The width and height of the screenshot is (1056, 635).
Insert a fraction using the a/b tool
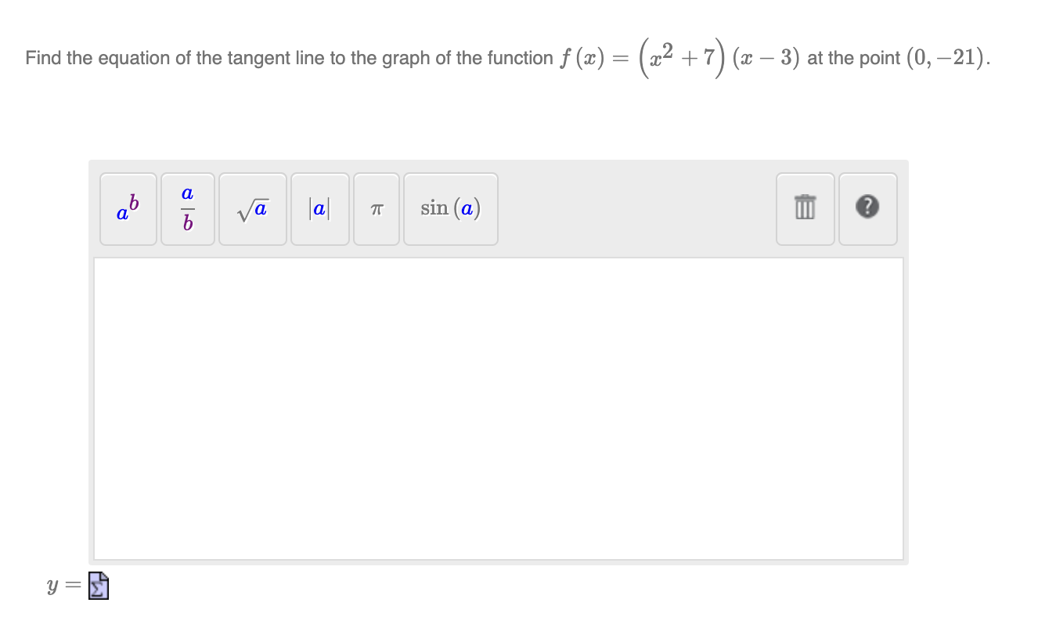[187, 208]
